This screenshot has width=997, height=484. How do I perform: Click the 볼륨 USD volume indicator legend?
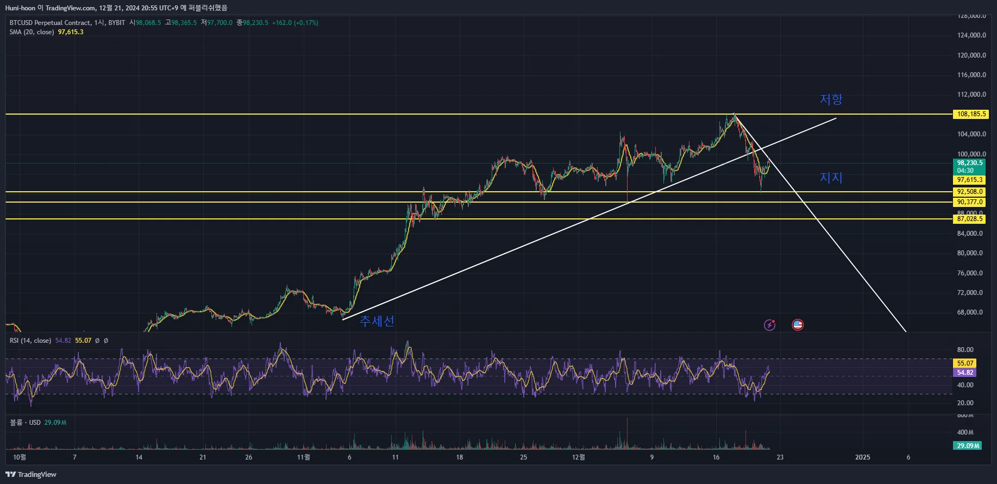25,423
